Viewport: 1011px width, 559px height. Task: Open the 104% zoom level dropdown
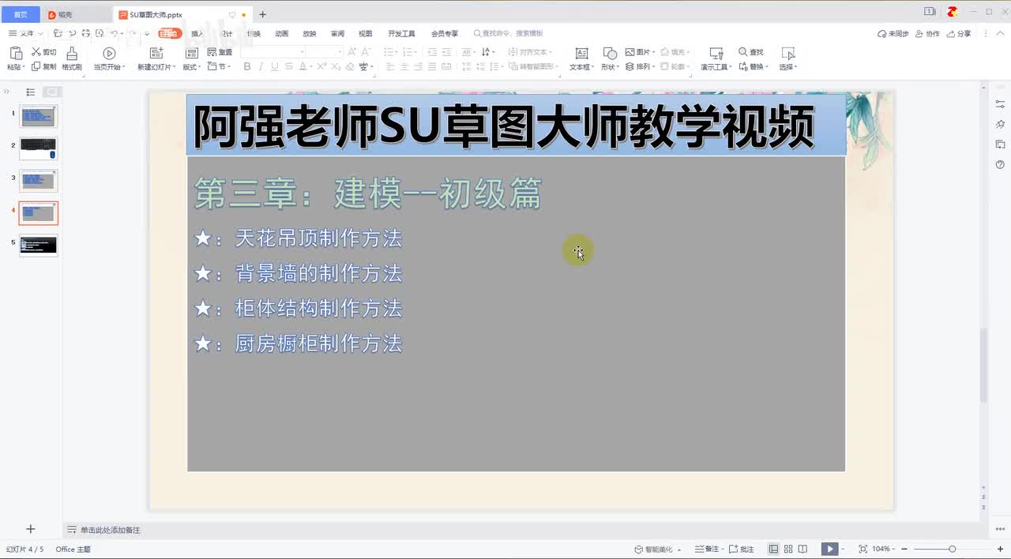pyautogui.click(x=884, y=549)
